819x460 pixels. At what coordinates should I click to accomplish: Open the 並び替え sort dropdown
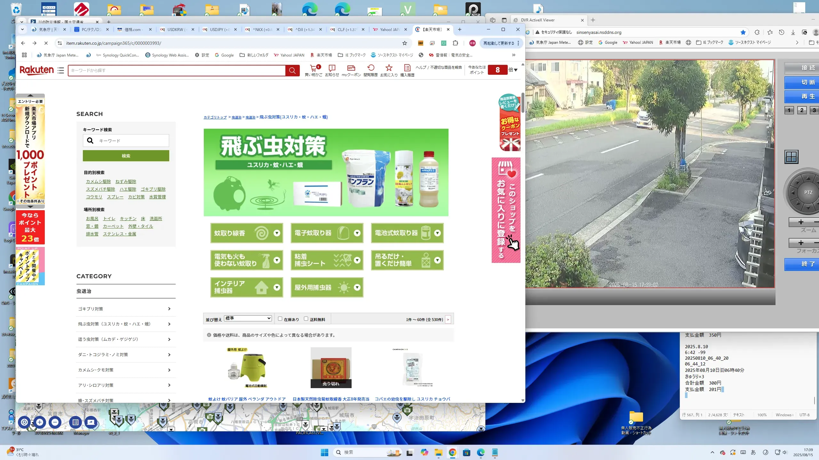248,318
